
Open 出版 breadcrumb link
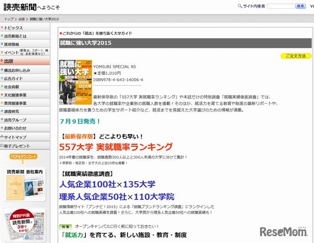pos(22,19)
